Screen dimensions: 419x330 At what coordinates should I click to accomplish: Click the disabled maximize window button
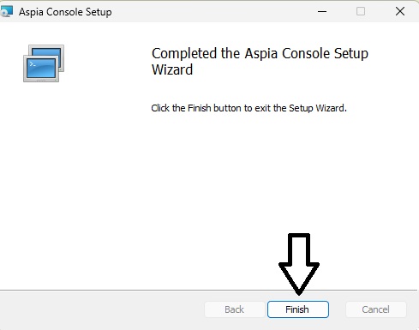[x=361, y=12]
